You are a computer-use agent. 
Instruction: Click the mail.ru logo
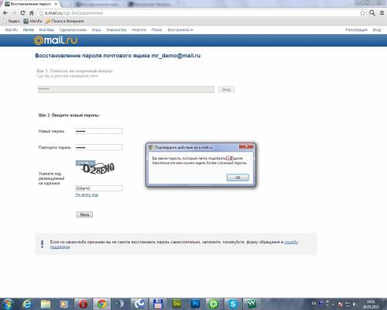pos(56,40)
